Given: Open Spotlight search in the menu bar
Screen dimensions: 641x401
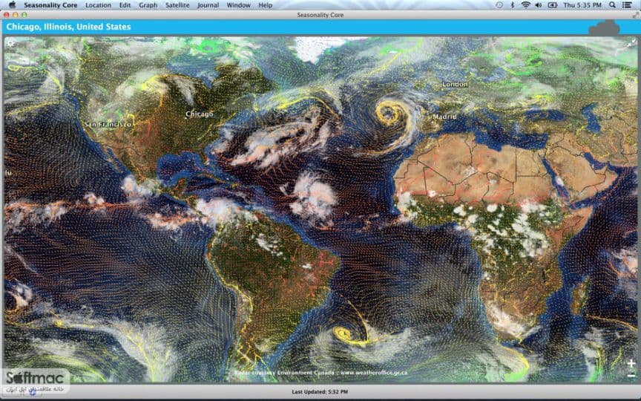Looking at the screenshot, I should 612,5.
